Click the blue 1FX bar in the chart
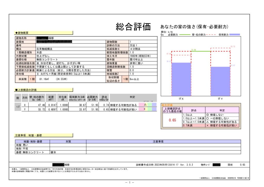The width and height of the screenshot is (264, 187). pos(181,79)
